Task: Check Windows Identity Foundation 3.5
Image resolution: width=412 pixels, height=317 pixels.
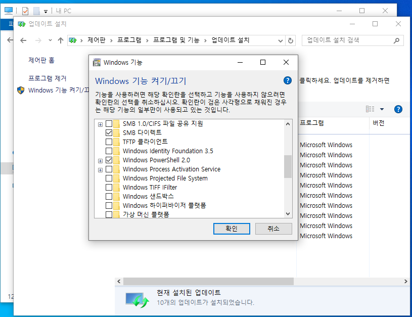Action: pos(109,151)
